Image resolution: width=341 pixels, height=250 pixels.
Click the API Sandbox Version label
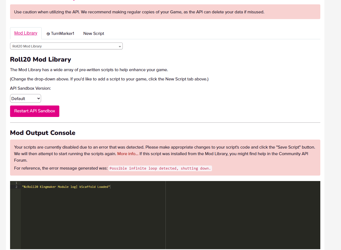point(30,88)
